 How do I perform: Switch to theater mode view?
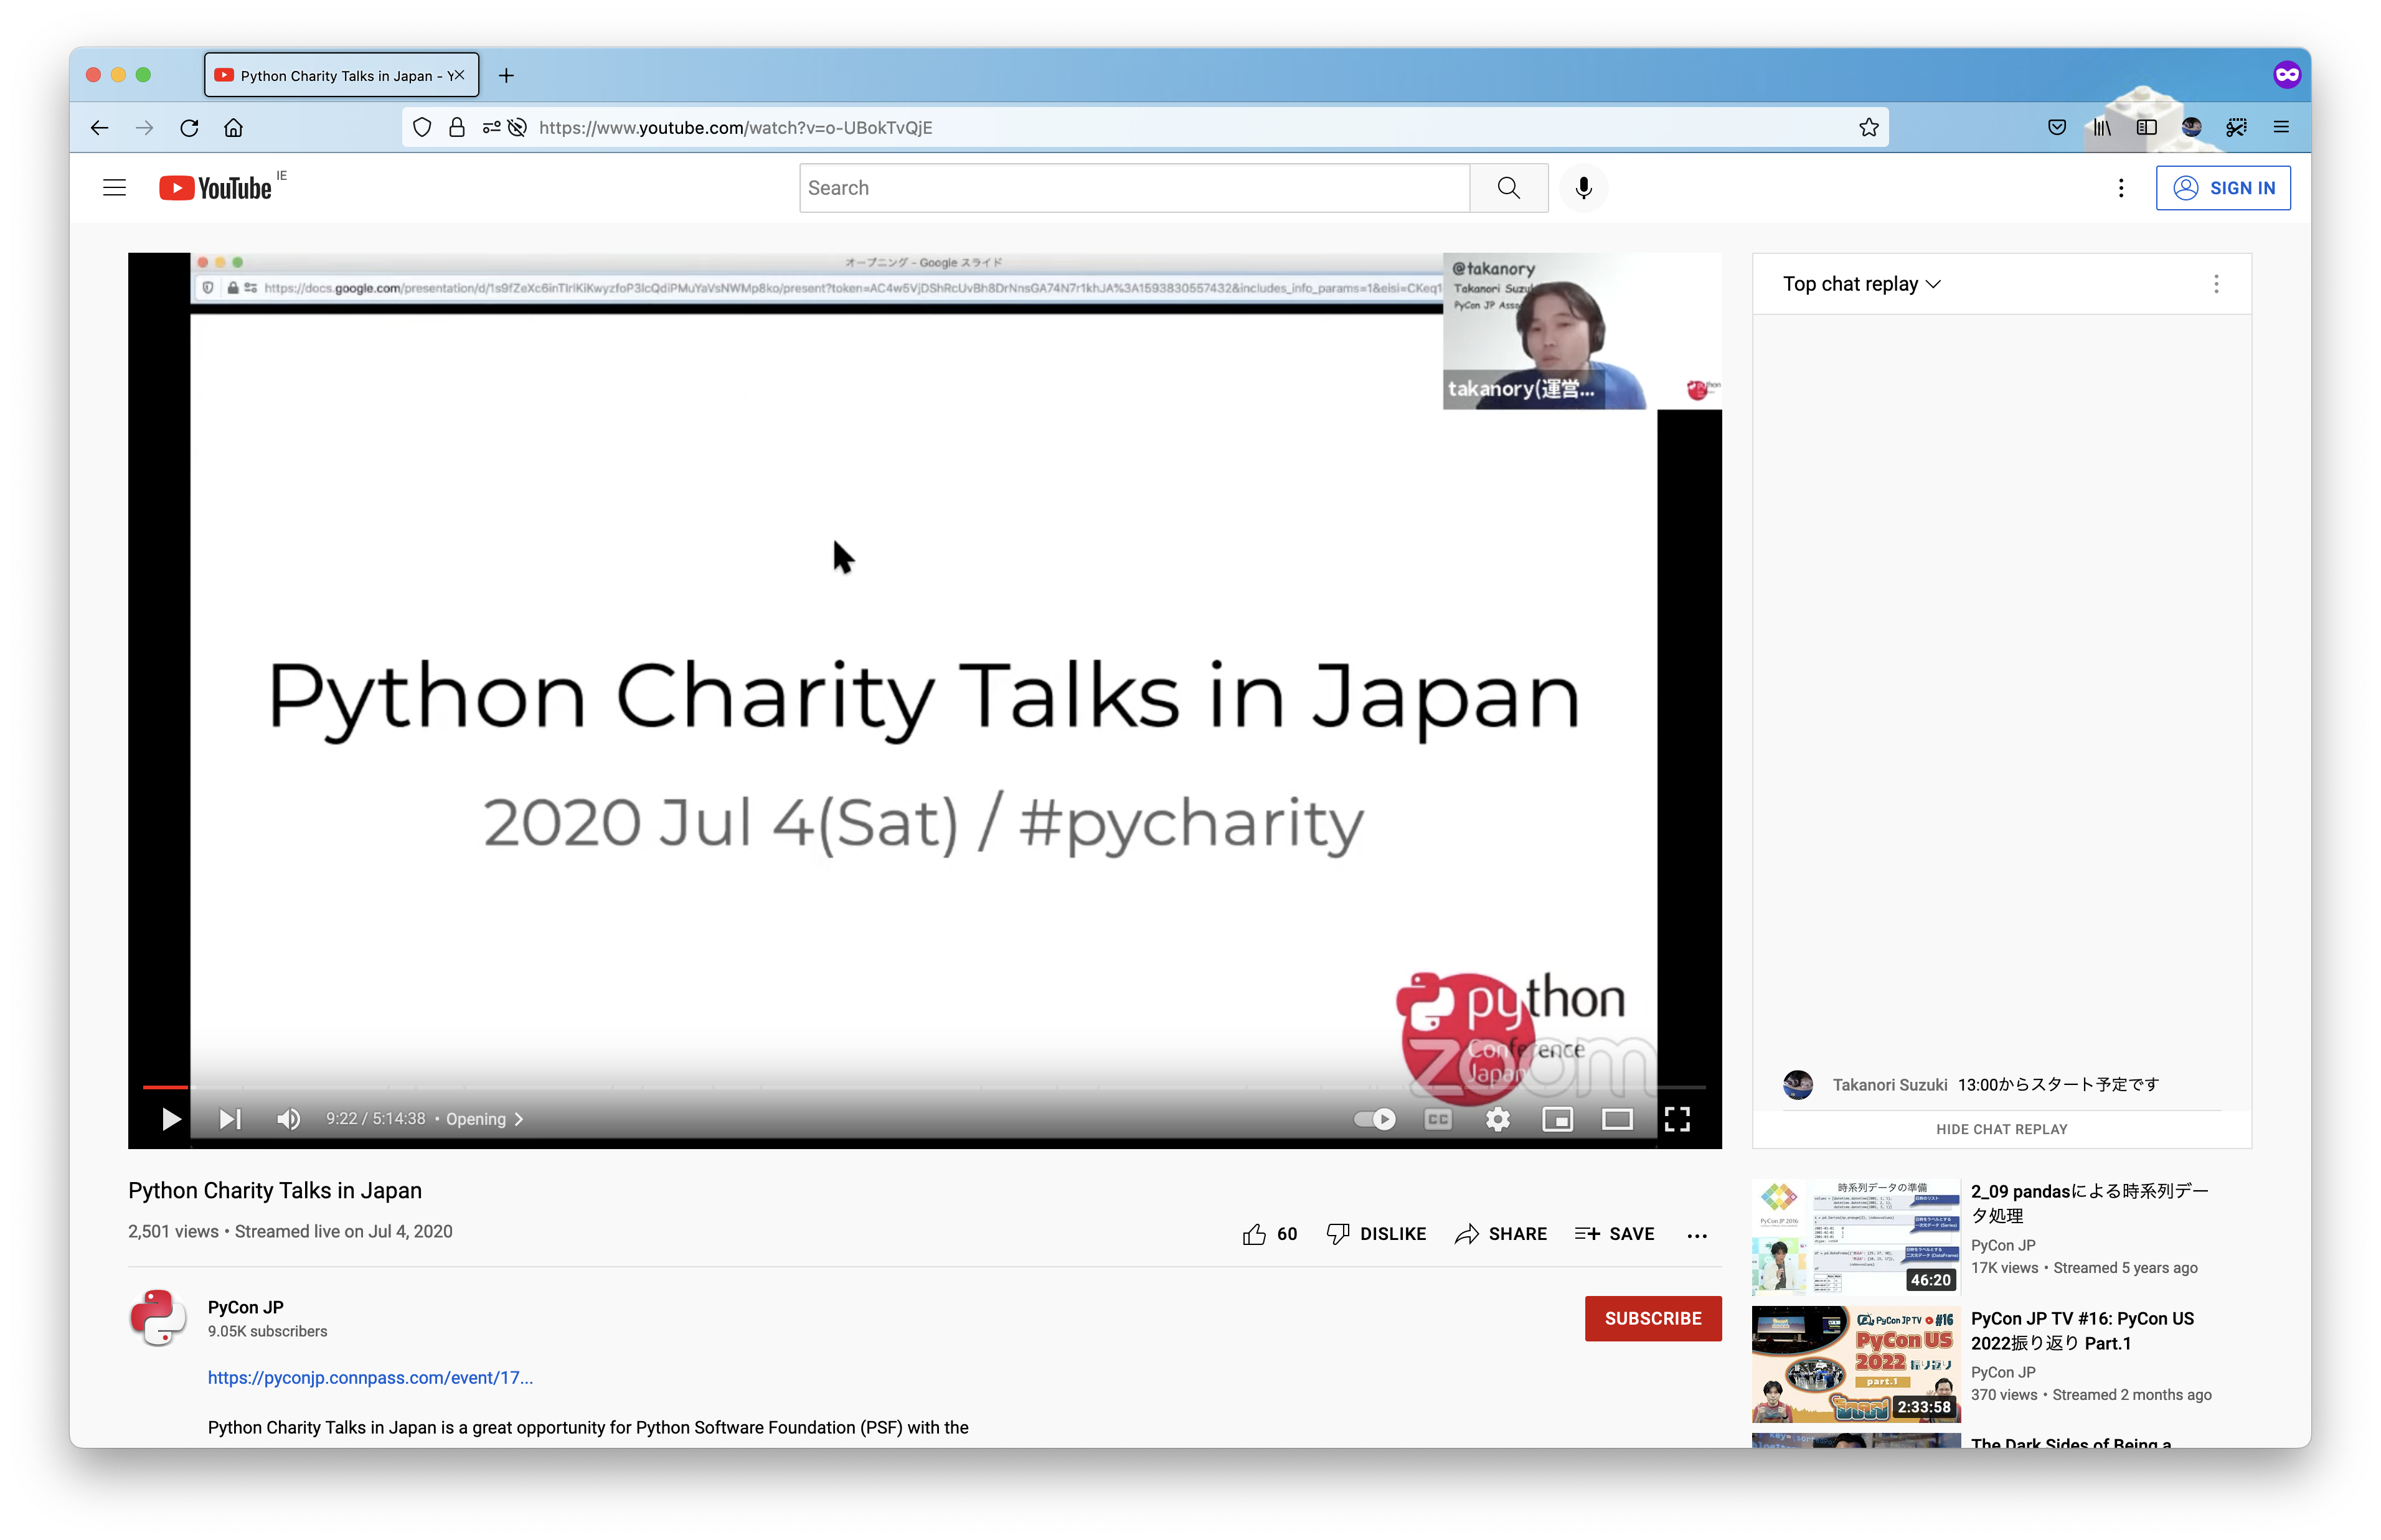click(x=1617, y=1119)
